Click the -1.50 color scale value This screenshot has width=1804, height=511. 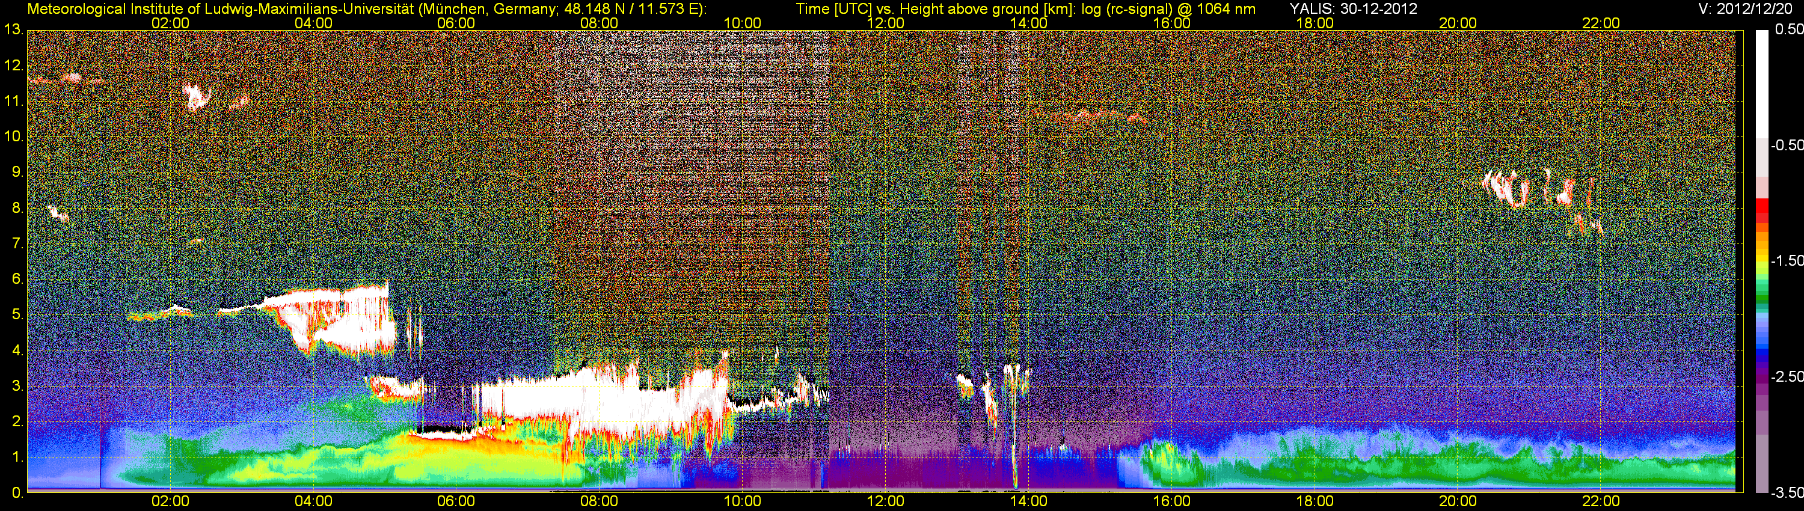(x=1787, y=260)
